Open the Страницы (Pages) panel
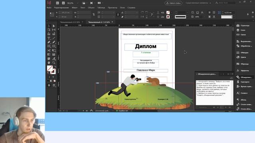This screenshot has width=255, height=143. click(x=243, y=25)
